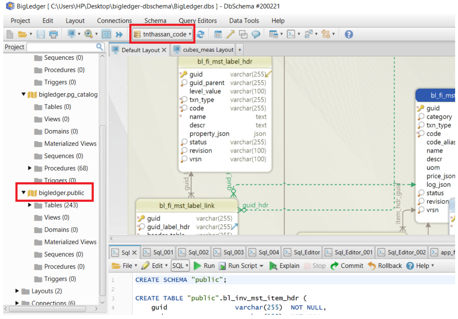Expand the Procedures (68) node
Screen dimensions: 458x319
30,168
